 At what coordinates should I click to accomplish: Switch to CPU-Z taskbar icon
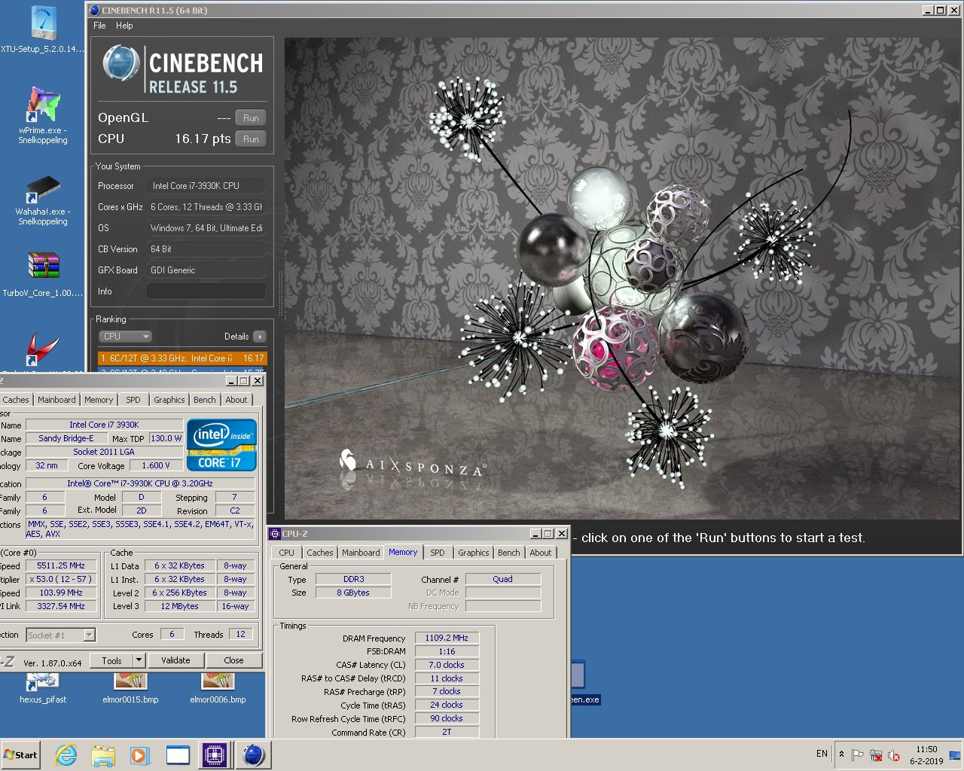pyautogui.click(x=215, y=754)
